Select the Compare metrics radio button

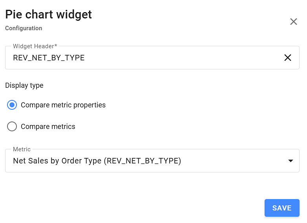(12, 127)
